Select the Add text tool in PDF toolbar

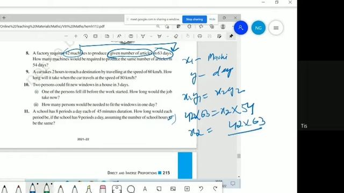coord(131,36)
